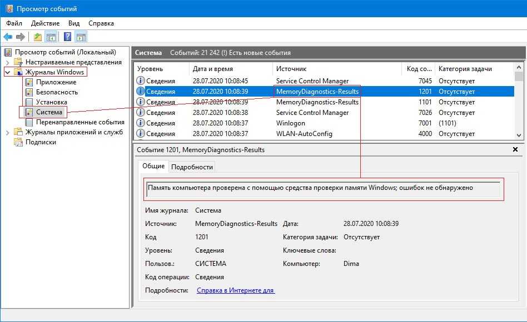
Task: Toggle the action pane toolbar icon
Action: (81, 37)
